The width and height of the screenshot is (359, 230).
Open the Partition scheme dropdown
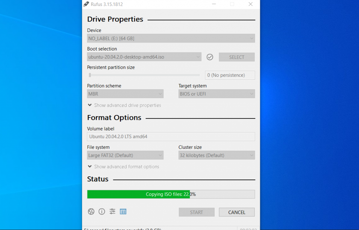click(125, 94)
